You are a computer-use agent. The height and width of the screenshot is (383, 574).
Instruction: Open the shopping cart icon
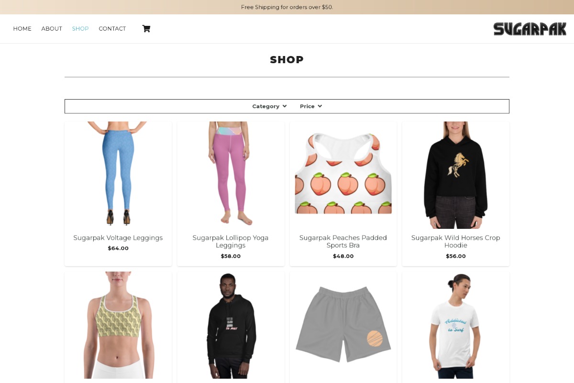[146, 29]
